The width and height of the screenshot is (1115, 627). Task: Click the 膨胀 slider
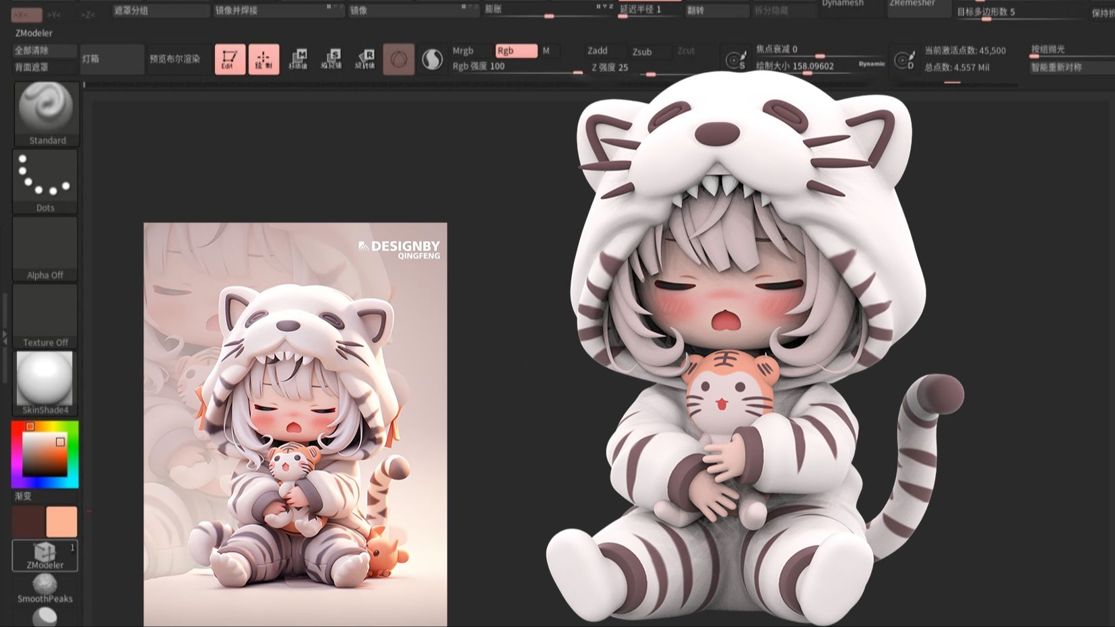(548, 10)
